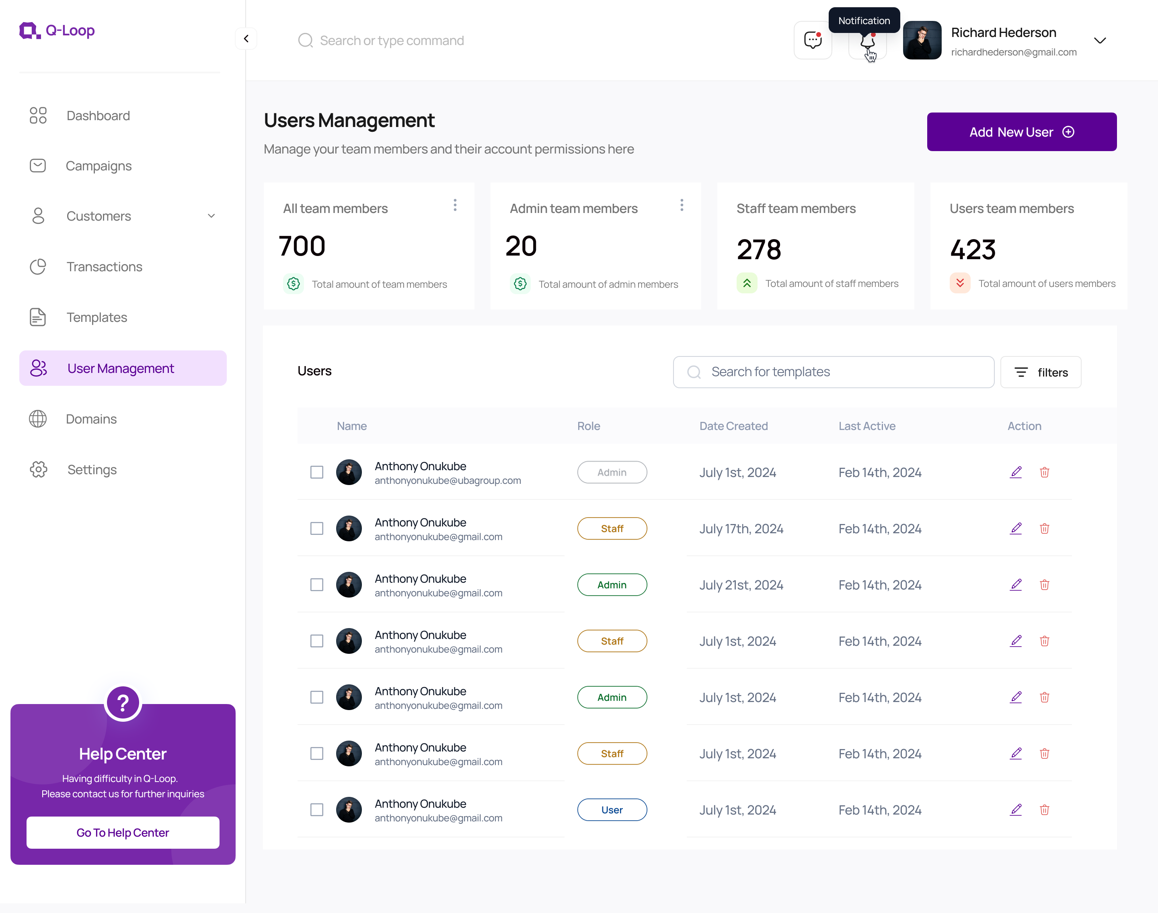Image resolution: width=1158 pixels, height=913 pixels.
Task: Open the Richard Hederson profile dropdown
Action: tap(1100, 41)
